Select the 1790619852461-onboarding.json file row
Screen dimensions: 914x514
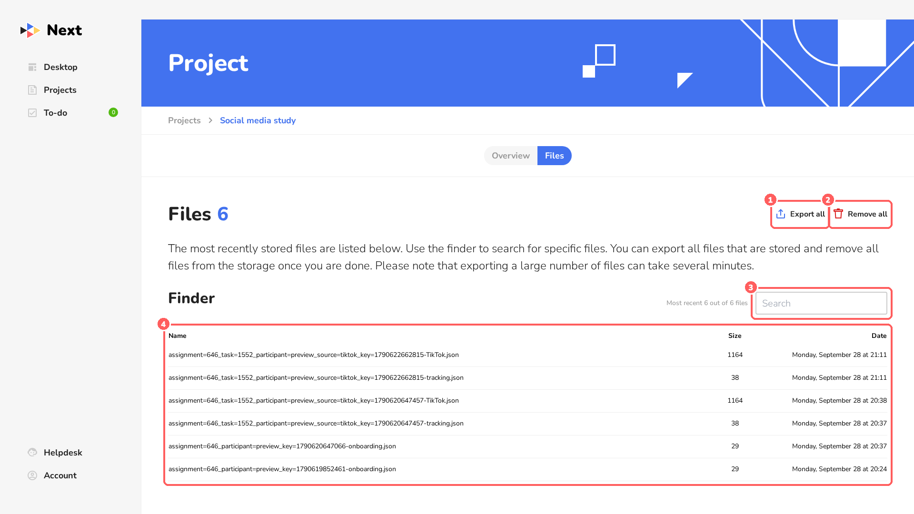(527, 469)
